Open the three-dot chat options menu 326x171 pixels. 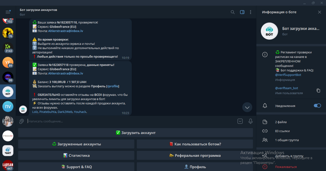(251, 12)
